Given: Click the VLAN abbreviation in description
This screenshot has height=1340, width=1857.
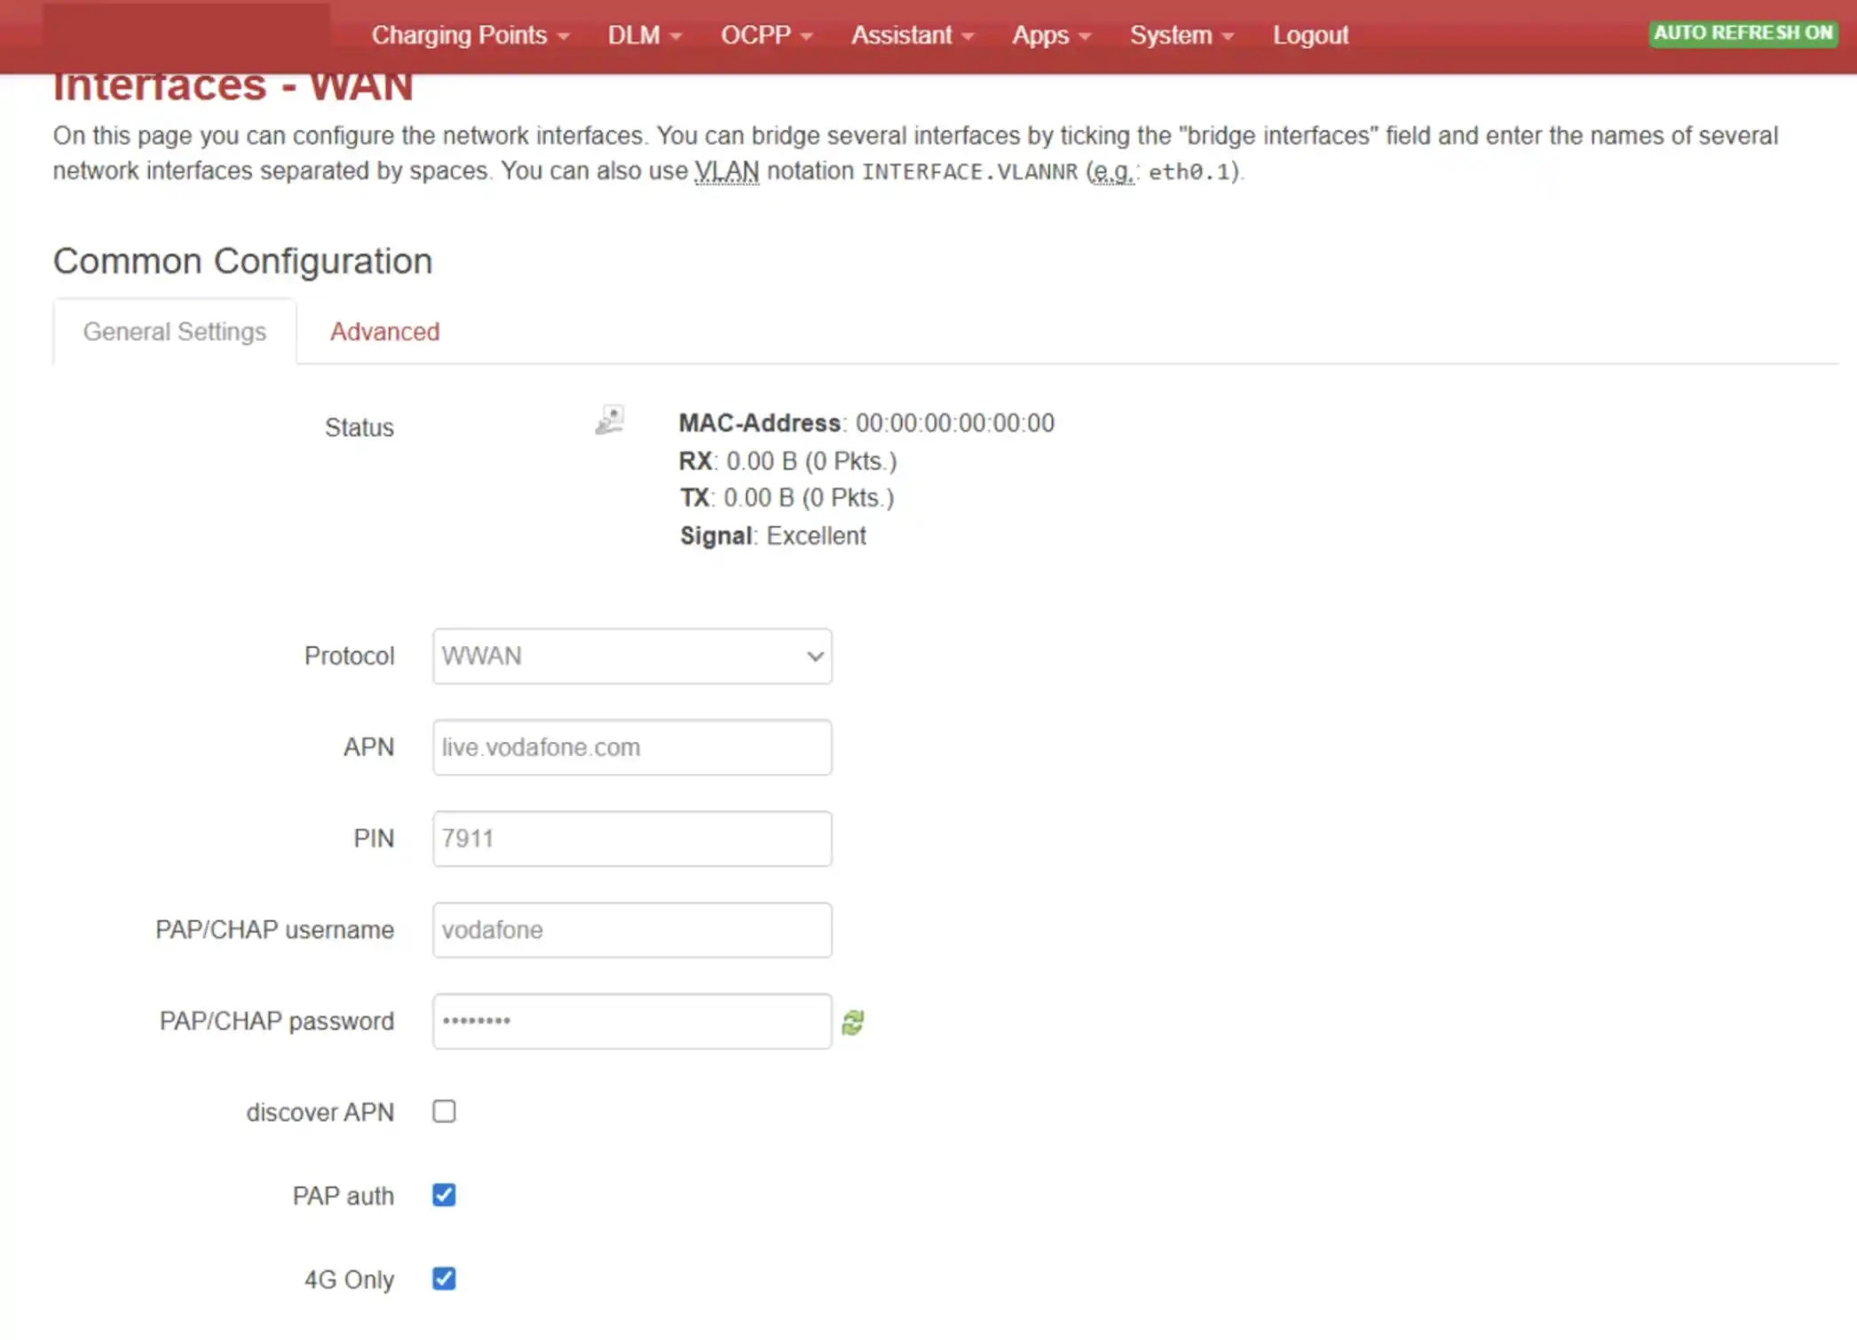Looking at the screenshot, I should (727, 170).
